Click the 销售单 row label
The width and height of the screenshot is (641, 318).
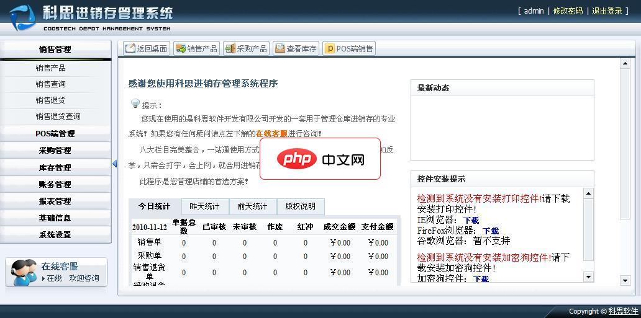click(x=149, y=242)
